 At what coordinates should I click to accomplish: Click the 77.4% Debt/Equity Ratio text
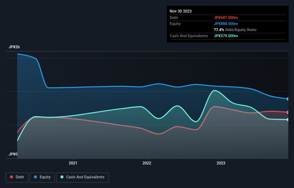235,30
